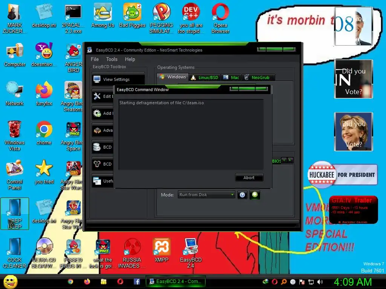Screen dimensions: 386x289
Task: Open the PEGGING SIMULATOR desktop icon
Action: (x=161, y=18)
